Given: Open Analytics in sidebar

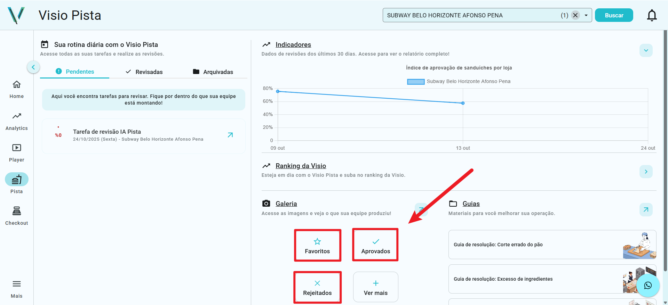Looking at the screenshot, I should (x=17, y=121).
